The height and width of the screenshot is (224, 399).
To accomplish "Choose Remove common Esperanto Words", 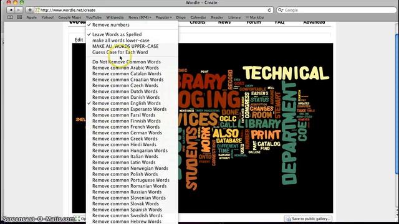I will point(132,109).
